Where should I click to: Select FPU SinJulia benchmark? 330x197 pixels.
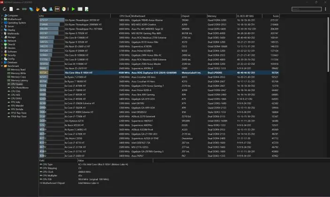coord(17,109)
